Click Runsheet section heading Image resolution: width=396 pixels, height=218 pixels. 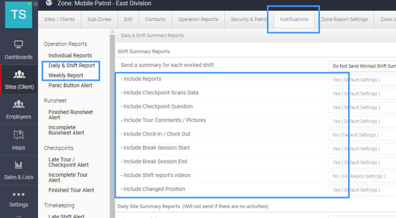(x=55, y=101)
